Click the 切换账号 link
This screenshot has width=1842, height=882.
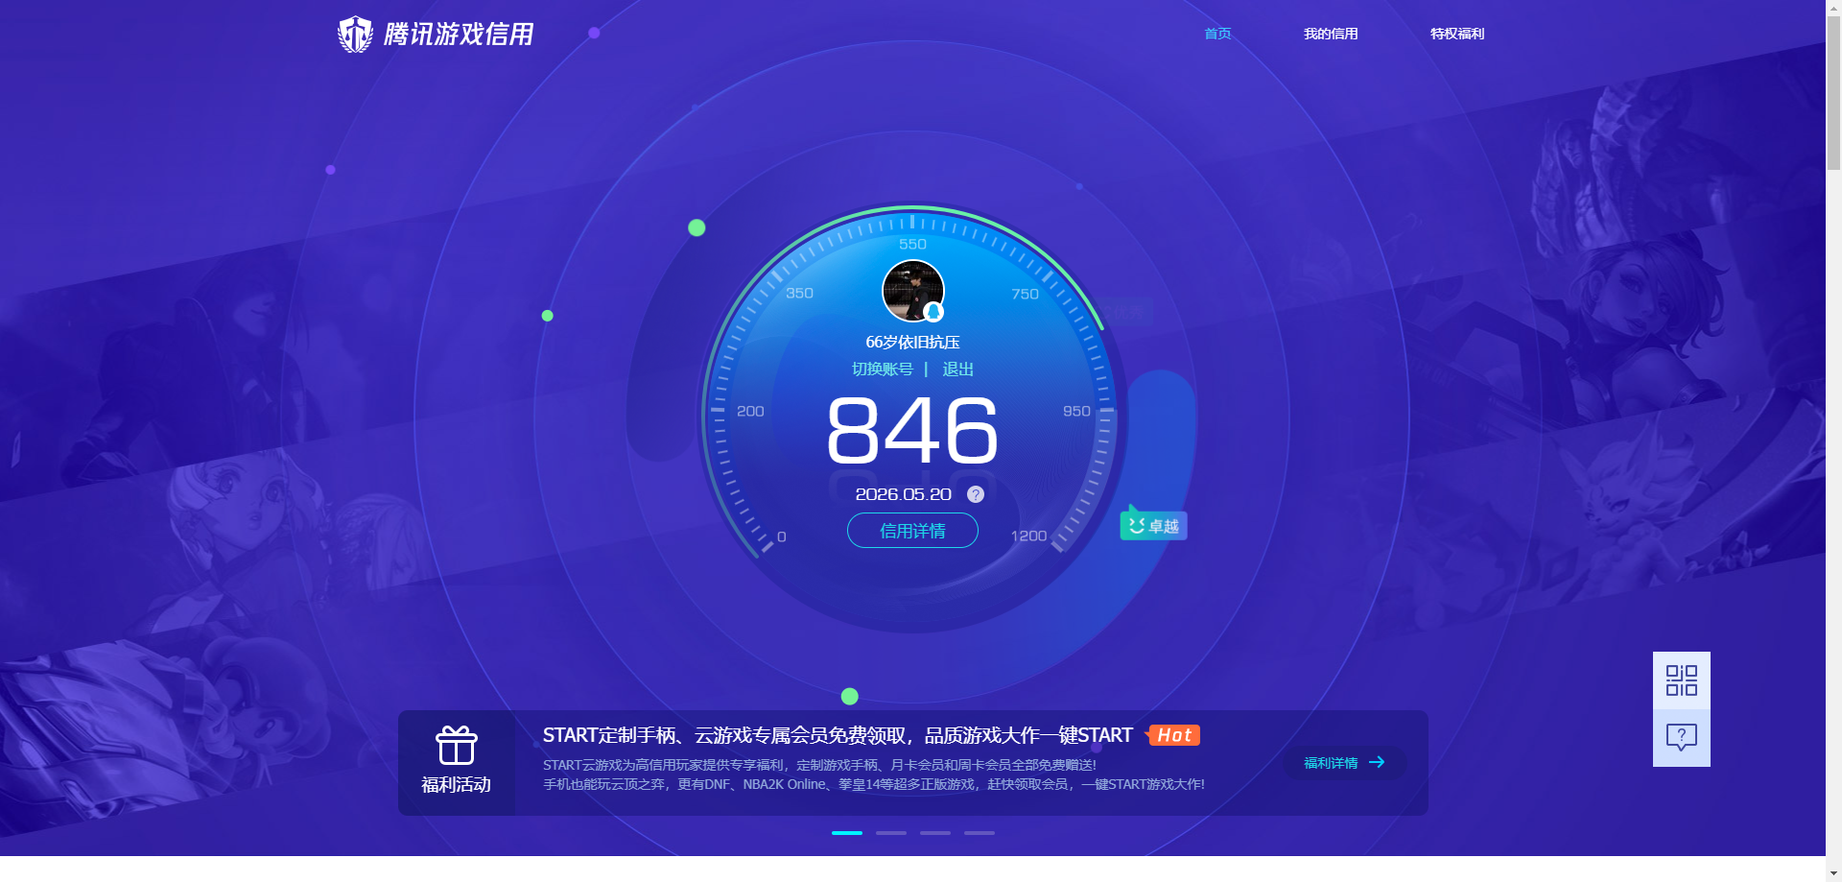point(883,369)
